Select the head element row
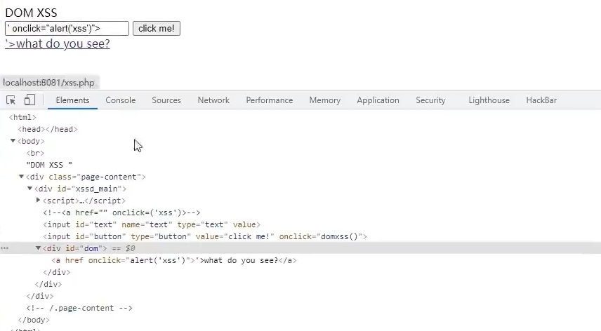601x331 pixels. (x=48, y=129)
